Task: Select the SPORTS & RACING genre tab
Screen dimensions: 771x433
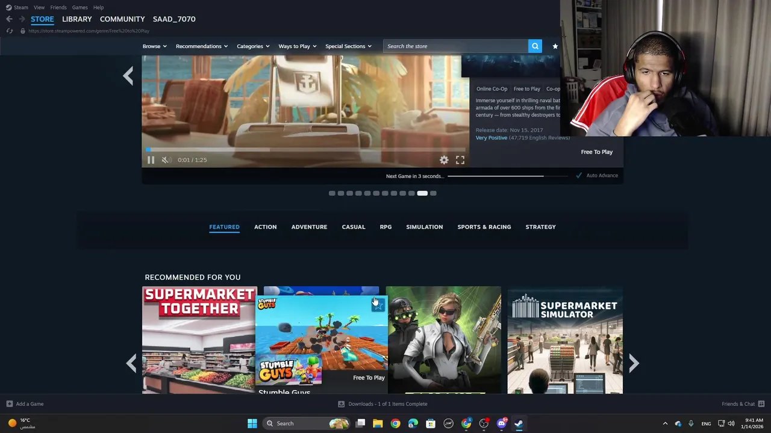Action: click(x=484, y=227)
